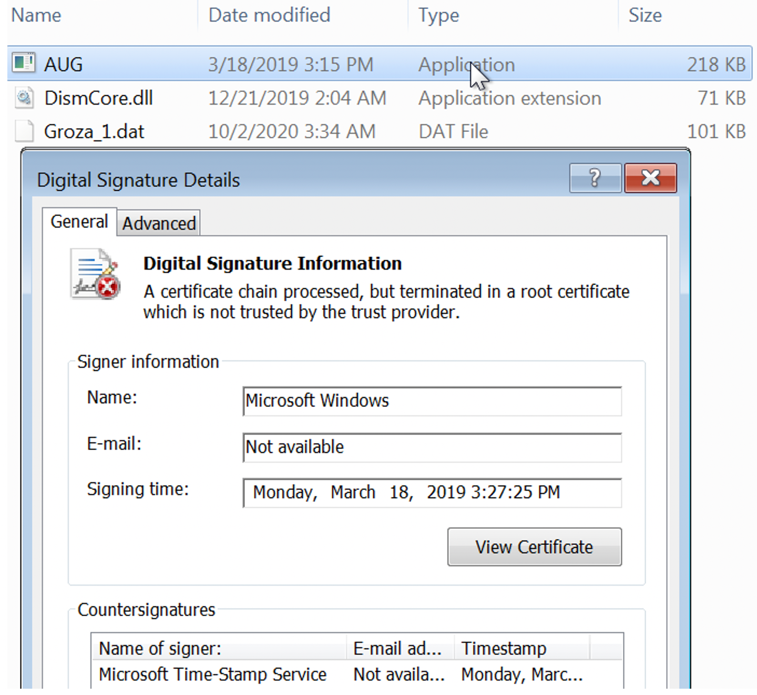Click the 'Not availa...' countersignature e-mail cell
Image resolution: width=757 pixels, height=695 pixels.
[x=399, y=674]
